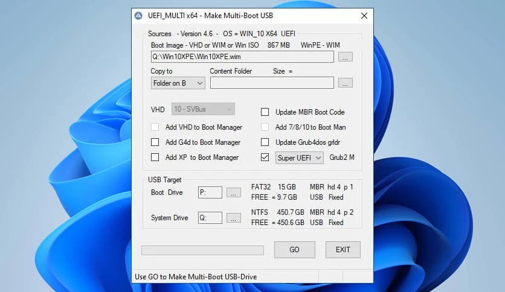
Task: Click 'MBR hd 4 p 1' text
Action: (332, 187)
